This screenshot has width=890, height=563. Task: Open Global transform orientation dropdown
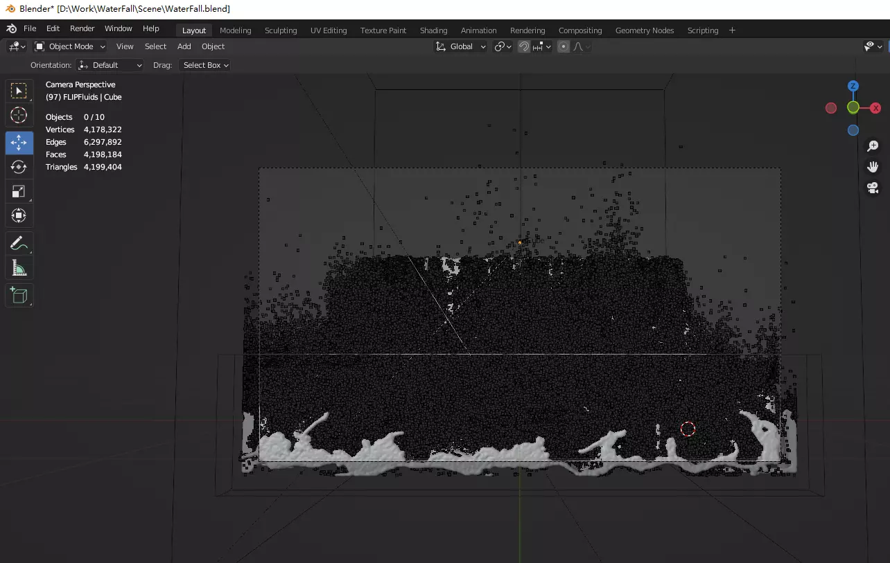461,46
